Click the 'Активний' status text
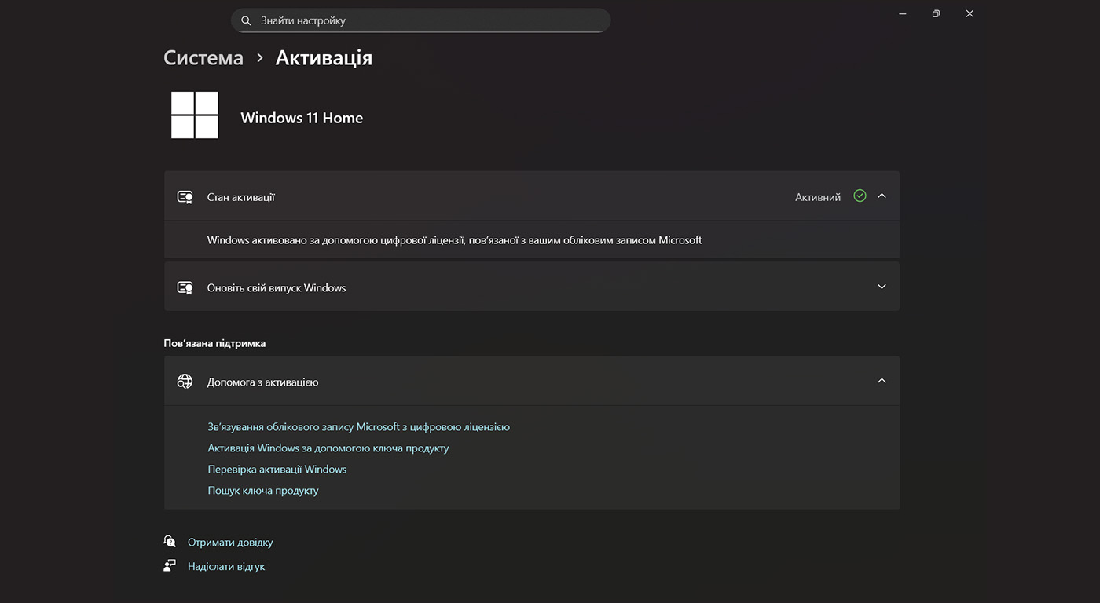1100x603 pixels. (x=818, y=197)
